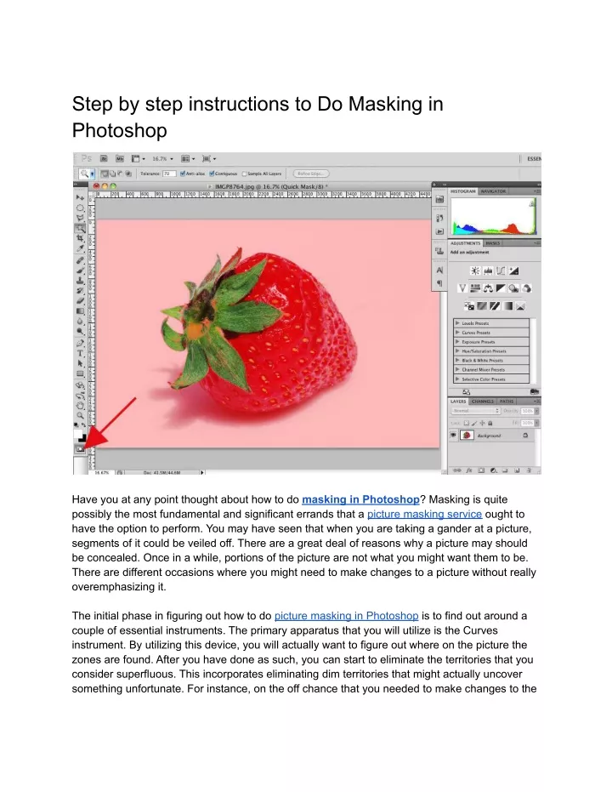Switch to the Masks tab
Image resolution: width=612 pixels, height=792 pixels.
tap(492, 243)
